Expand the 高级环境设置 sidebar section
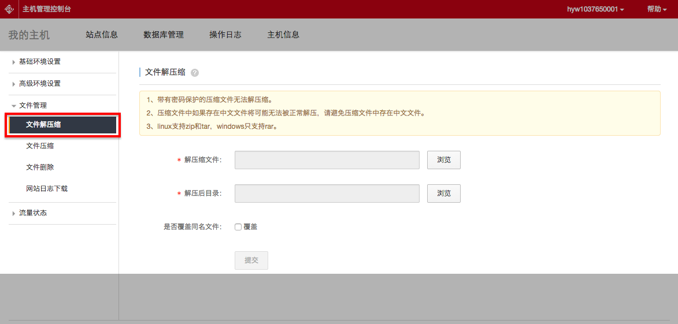This screenshot has height=324, width=678. click(x=39, y=84)
